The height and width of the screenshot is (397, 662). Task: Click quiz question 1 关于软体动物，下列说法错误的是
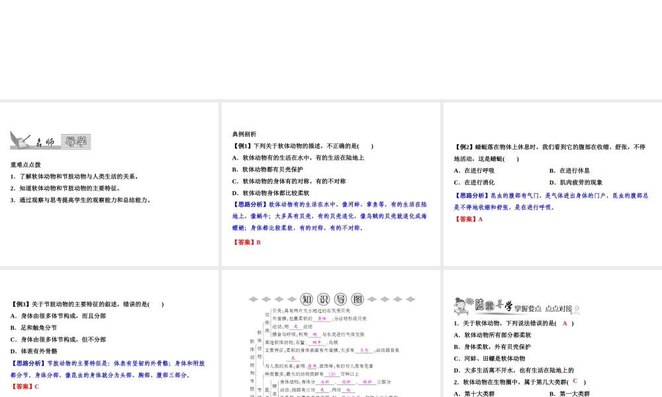click(514, 323)
